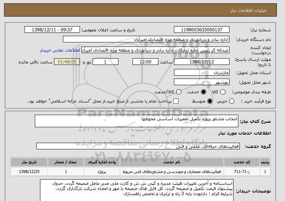Click the نام خدمت column header
Screen dimensions: 285x201
coord(172,162)
